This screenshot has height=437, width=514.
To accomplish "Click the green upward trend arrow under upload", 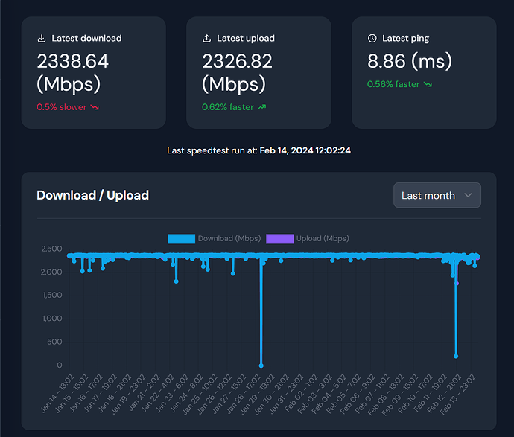I will pyautogui.click(x=260, y=107).
